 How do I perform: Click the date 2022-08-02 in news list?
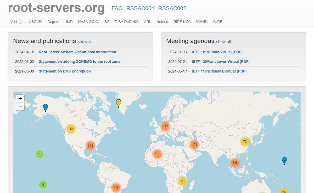point(25,62)
